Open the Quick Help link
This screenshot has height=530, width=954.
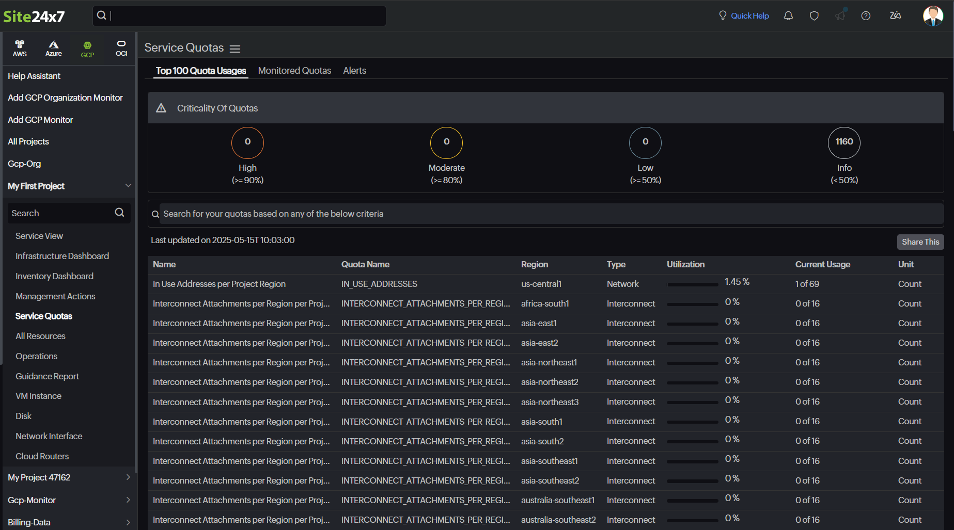(749, 16)
